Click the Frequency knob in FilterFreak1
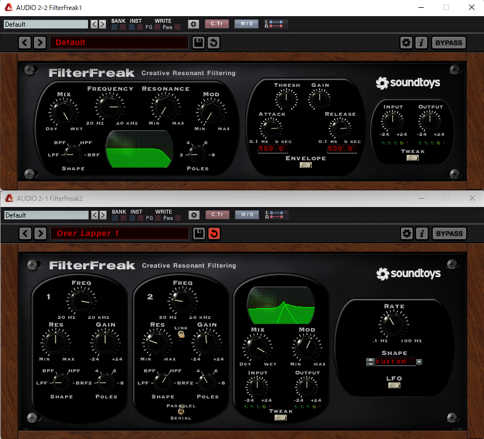This screenshot has width=484, height=439. [x=110, y=107]
